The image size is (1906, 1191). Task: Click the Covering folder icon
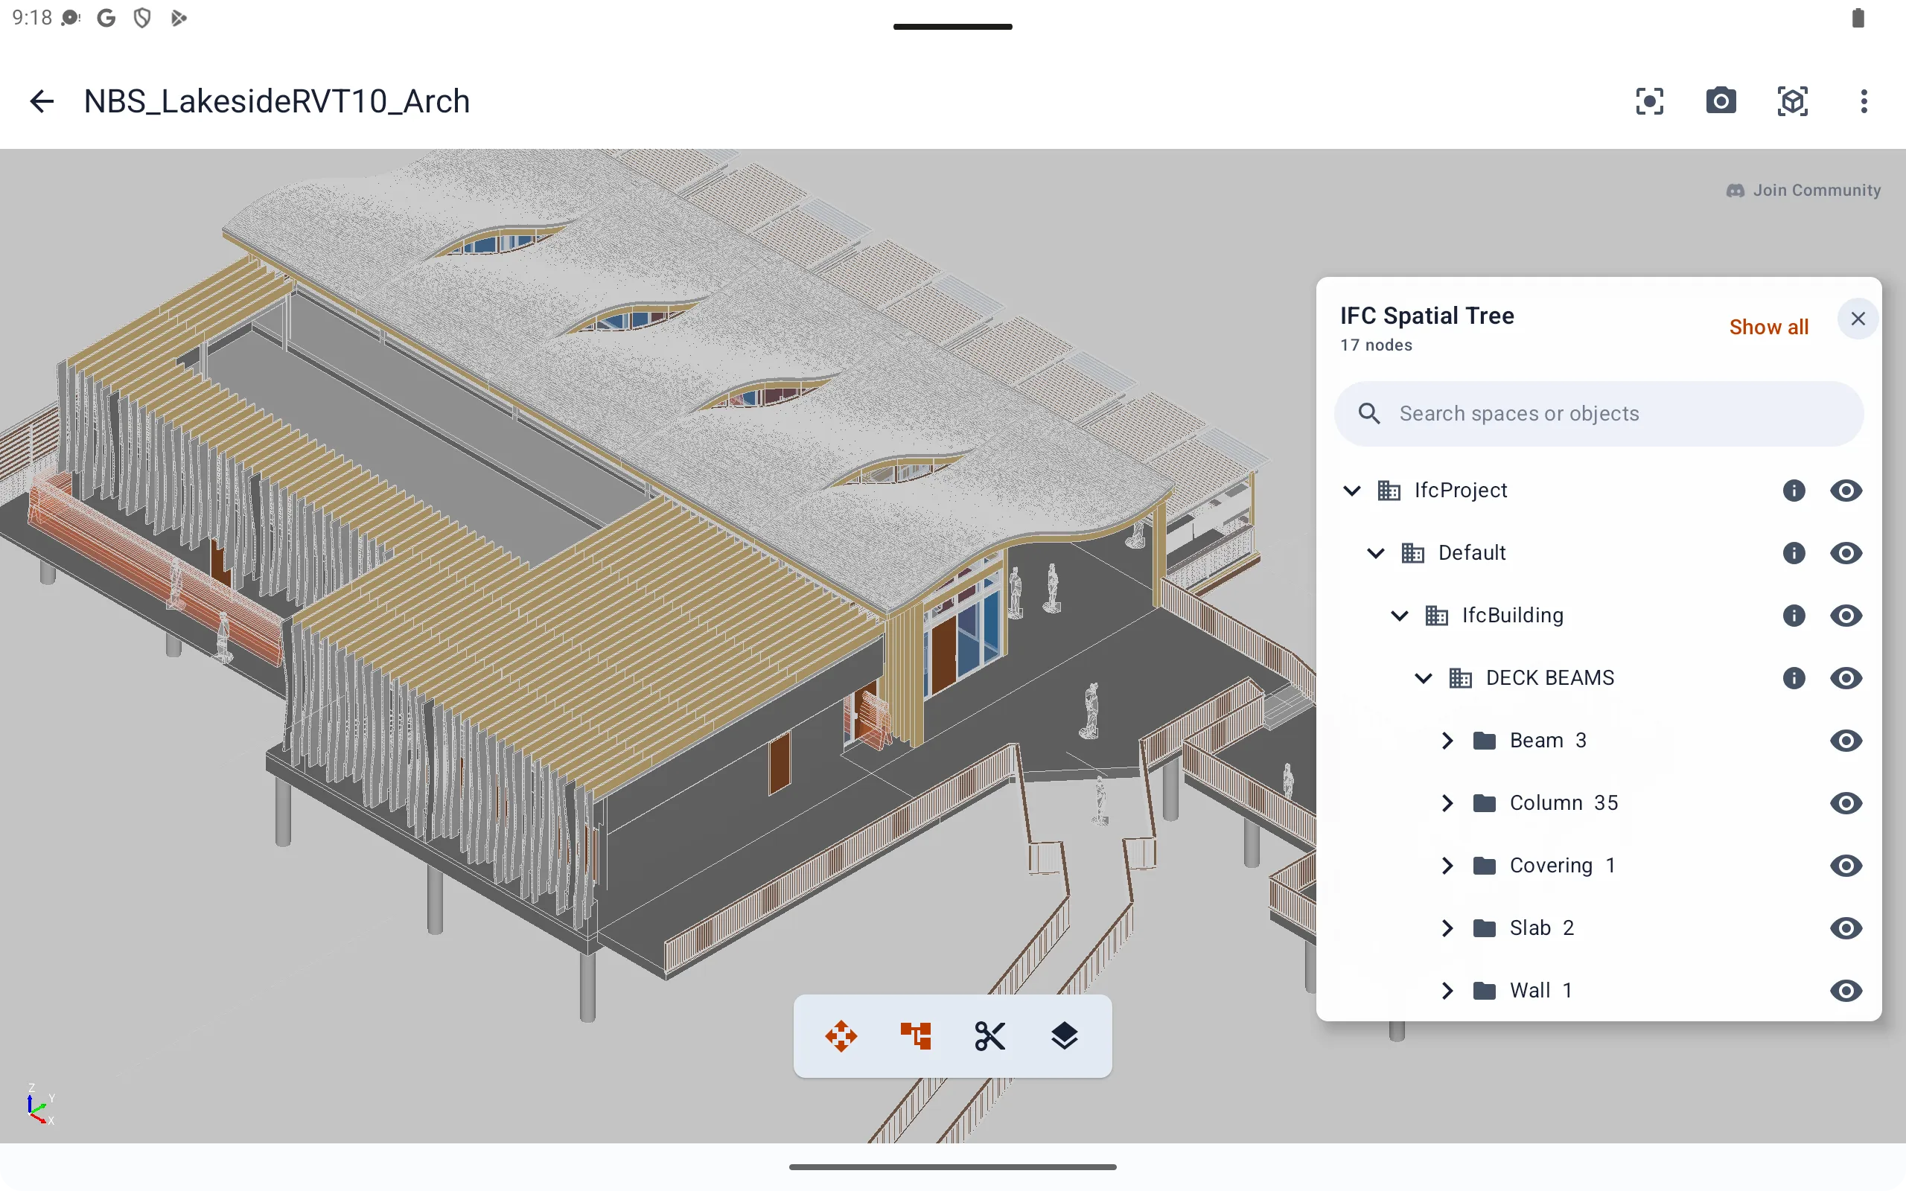click(1485, 866)
